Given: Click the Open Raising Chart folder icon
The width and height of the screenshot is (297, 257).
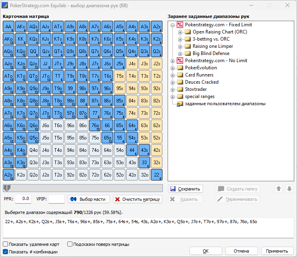Looking at the screenshot, I should (188, 32).
